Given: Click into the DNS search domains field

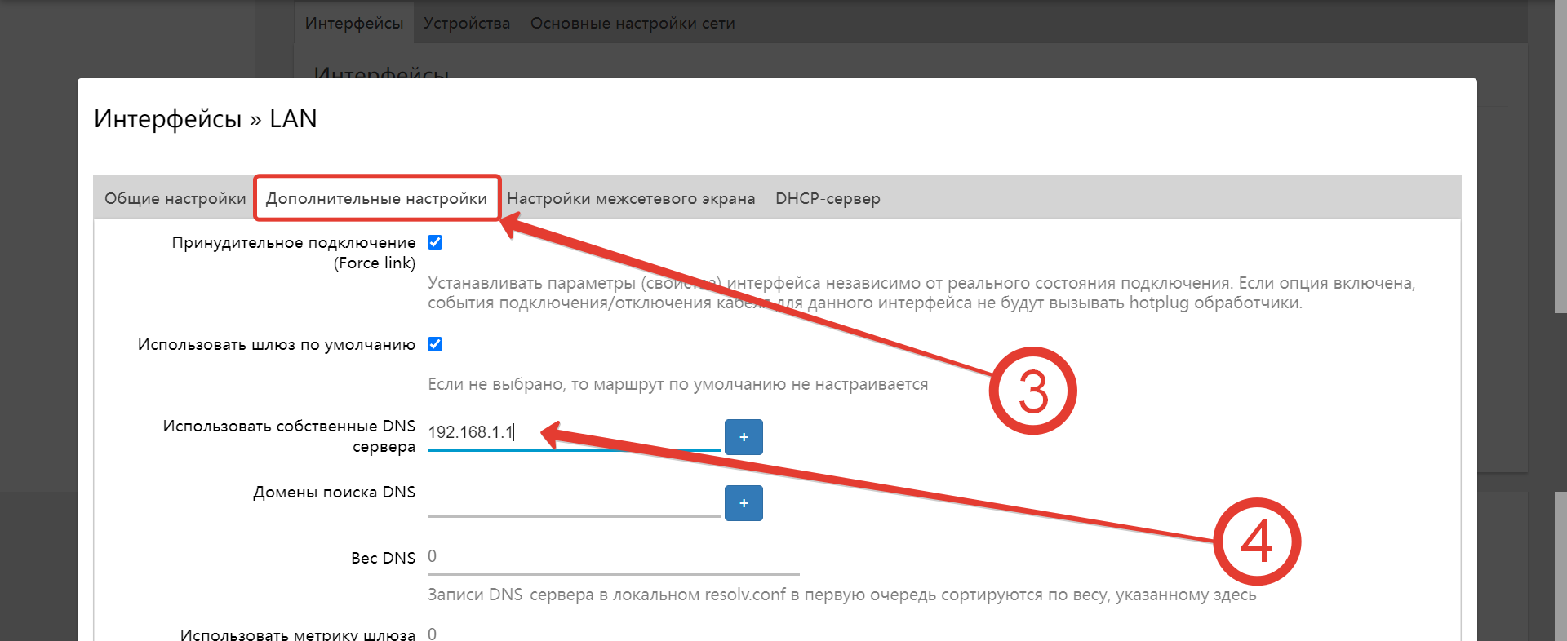Looking at the screenshot, I should tap(573, 500).
